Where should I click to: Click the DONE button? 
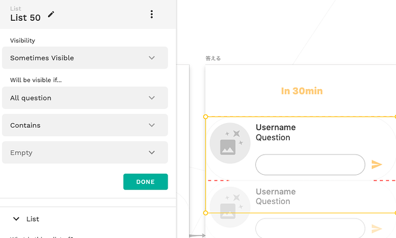pos(145,182)
